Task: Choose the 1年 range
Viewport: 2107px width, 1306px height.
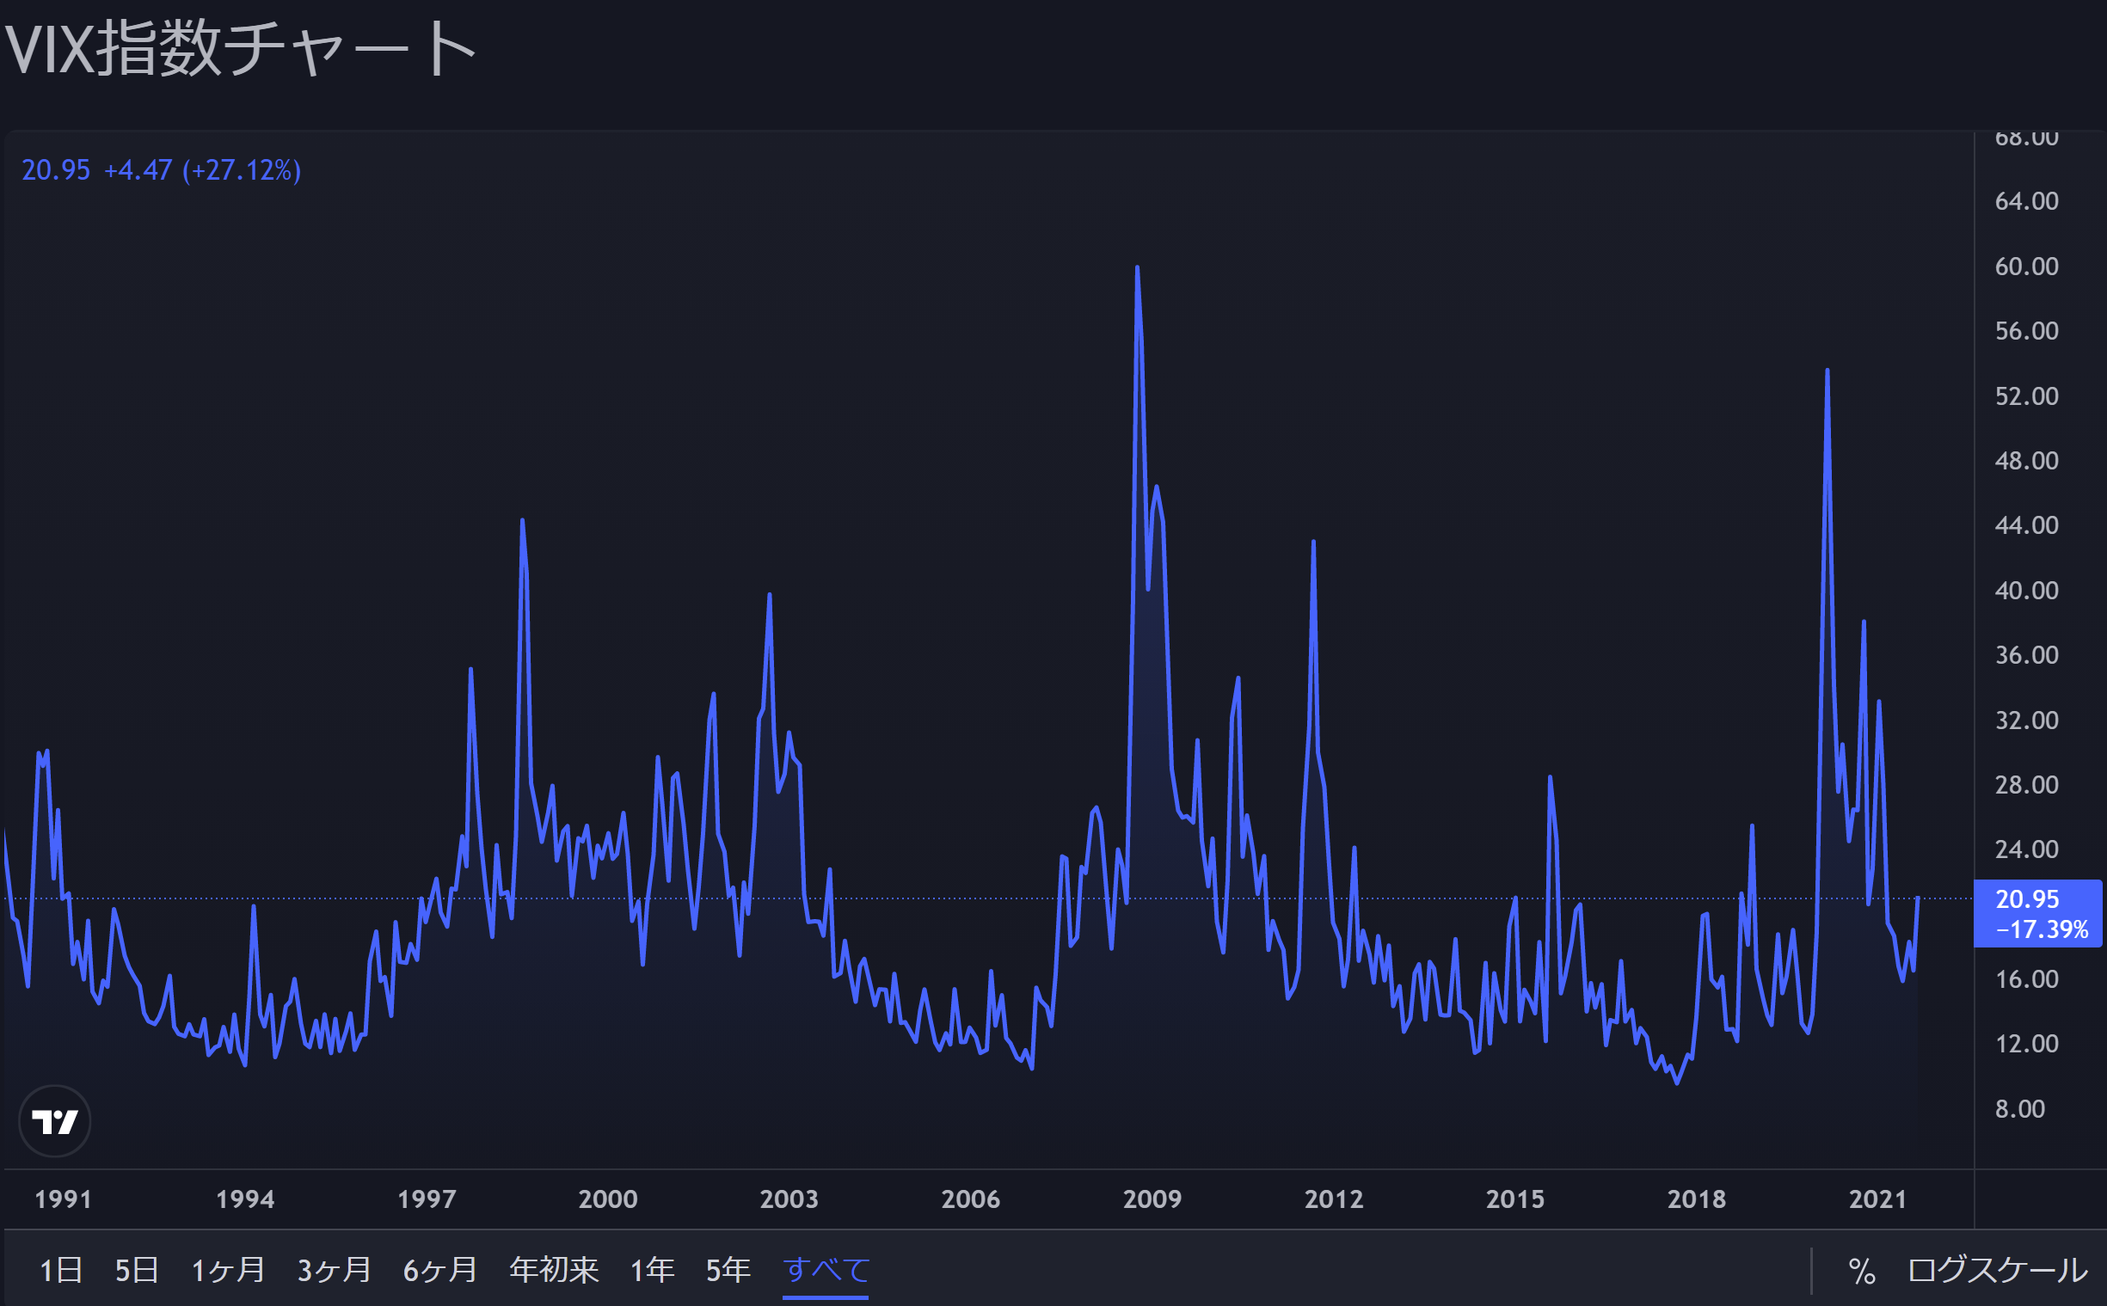Action: coord(652,1270)
